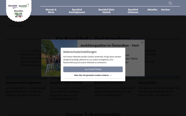Image resolution: width=186 pixels, height=116 pixels.
Task: Open the Bauckhof Stütensen card heading
Action: [x=109, y=83]
